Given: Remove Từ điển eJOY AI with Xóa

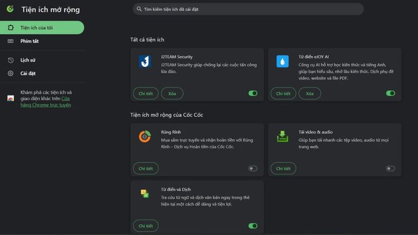Looking at the screenshot, I should click(309, 94).
